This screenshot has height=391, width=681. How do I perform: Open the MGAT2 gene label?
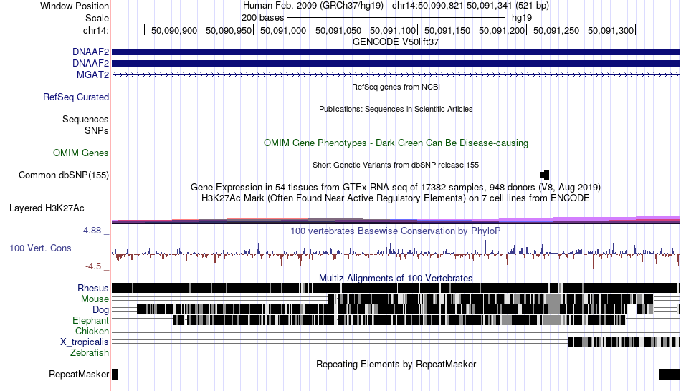pyautogui.click(x=92, y=74)
